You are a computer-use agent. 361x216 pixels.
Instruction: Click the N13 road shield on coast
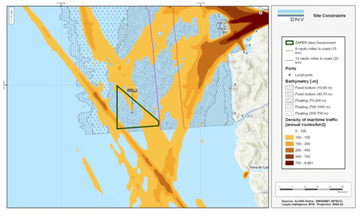tap(250, 116)
